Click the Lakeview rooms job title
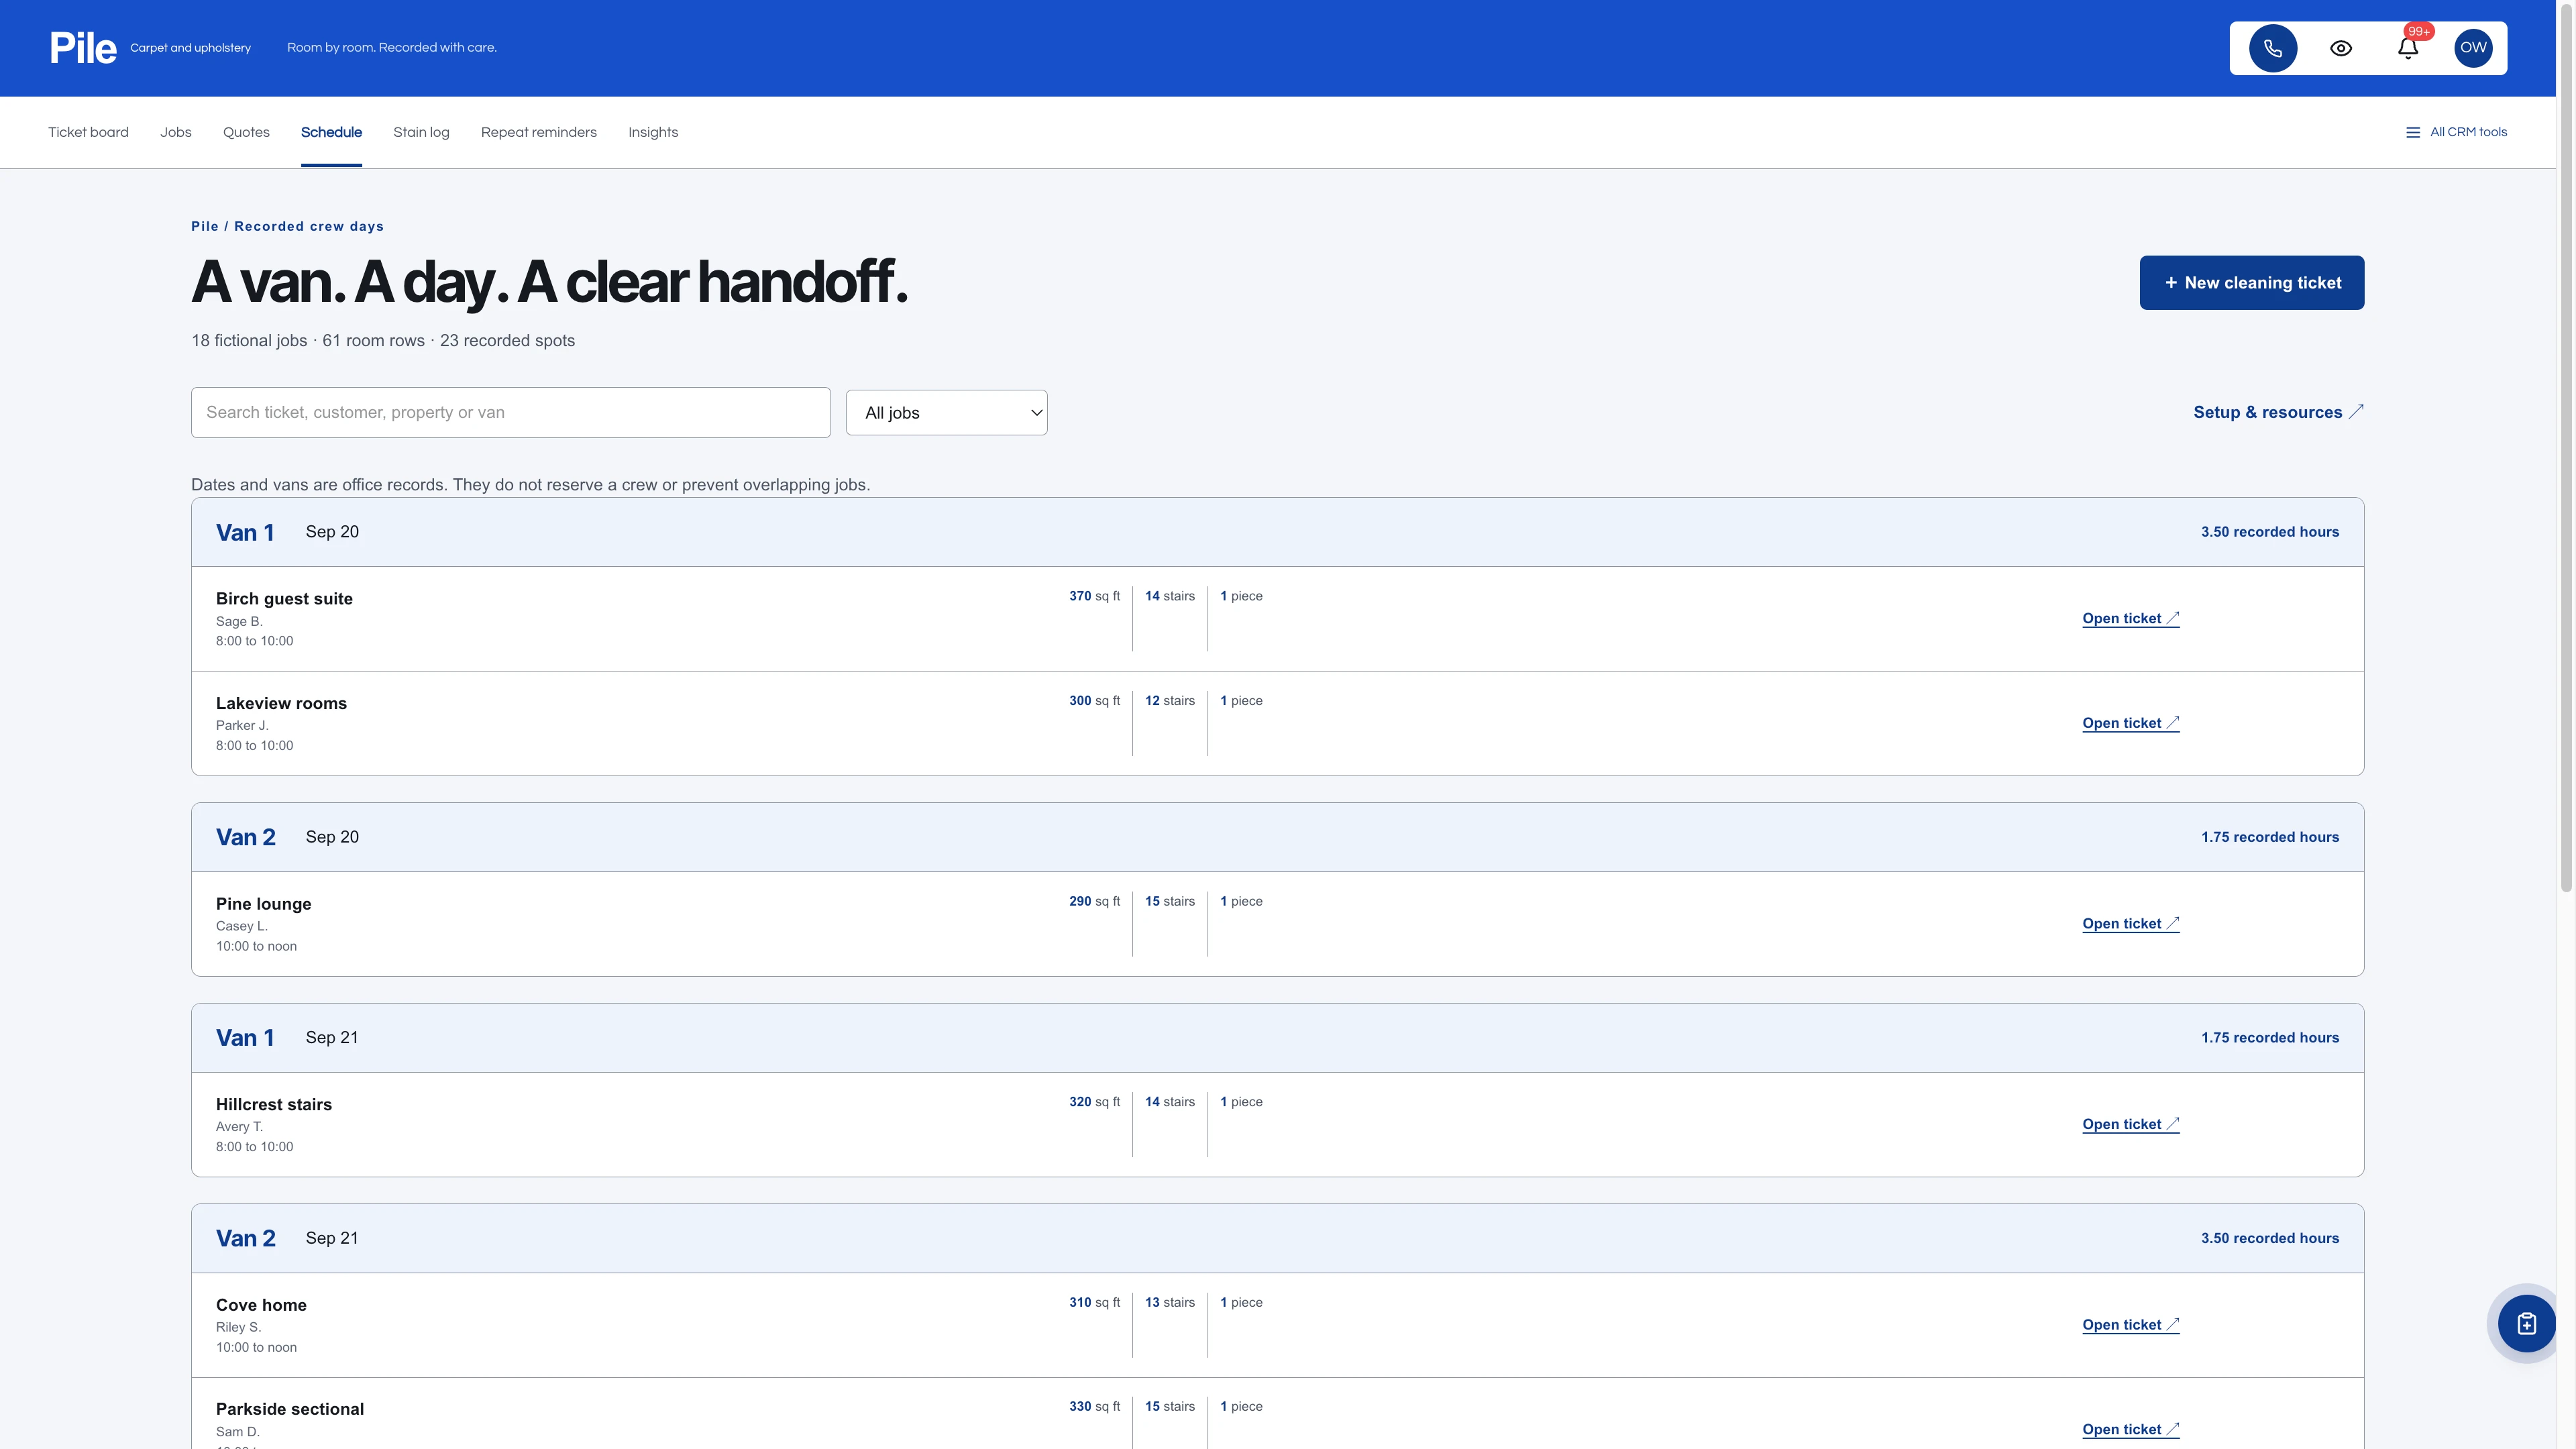This screenshot has height=1449, width=2576. click(281, 704)
